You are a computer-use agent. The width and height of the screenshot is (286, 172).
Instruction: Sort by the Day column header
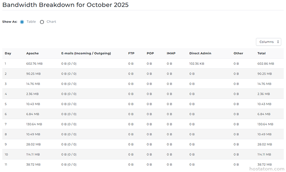(8, 53)
